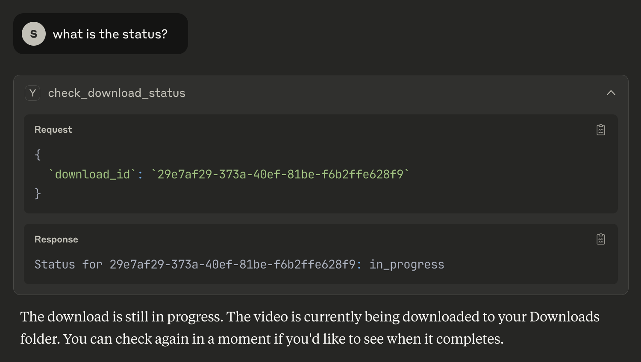Click the "You can check again" sentence
The height and width of the screenshot is (362, 641).
point(283,339)
